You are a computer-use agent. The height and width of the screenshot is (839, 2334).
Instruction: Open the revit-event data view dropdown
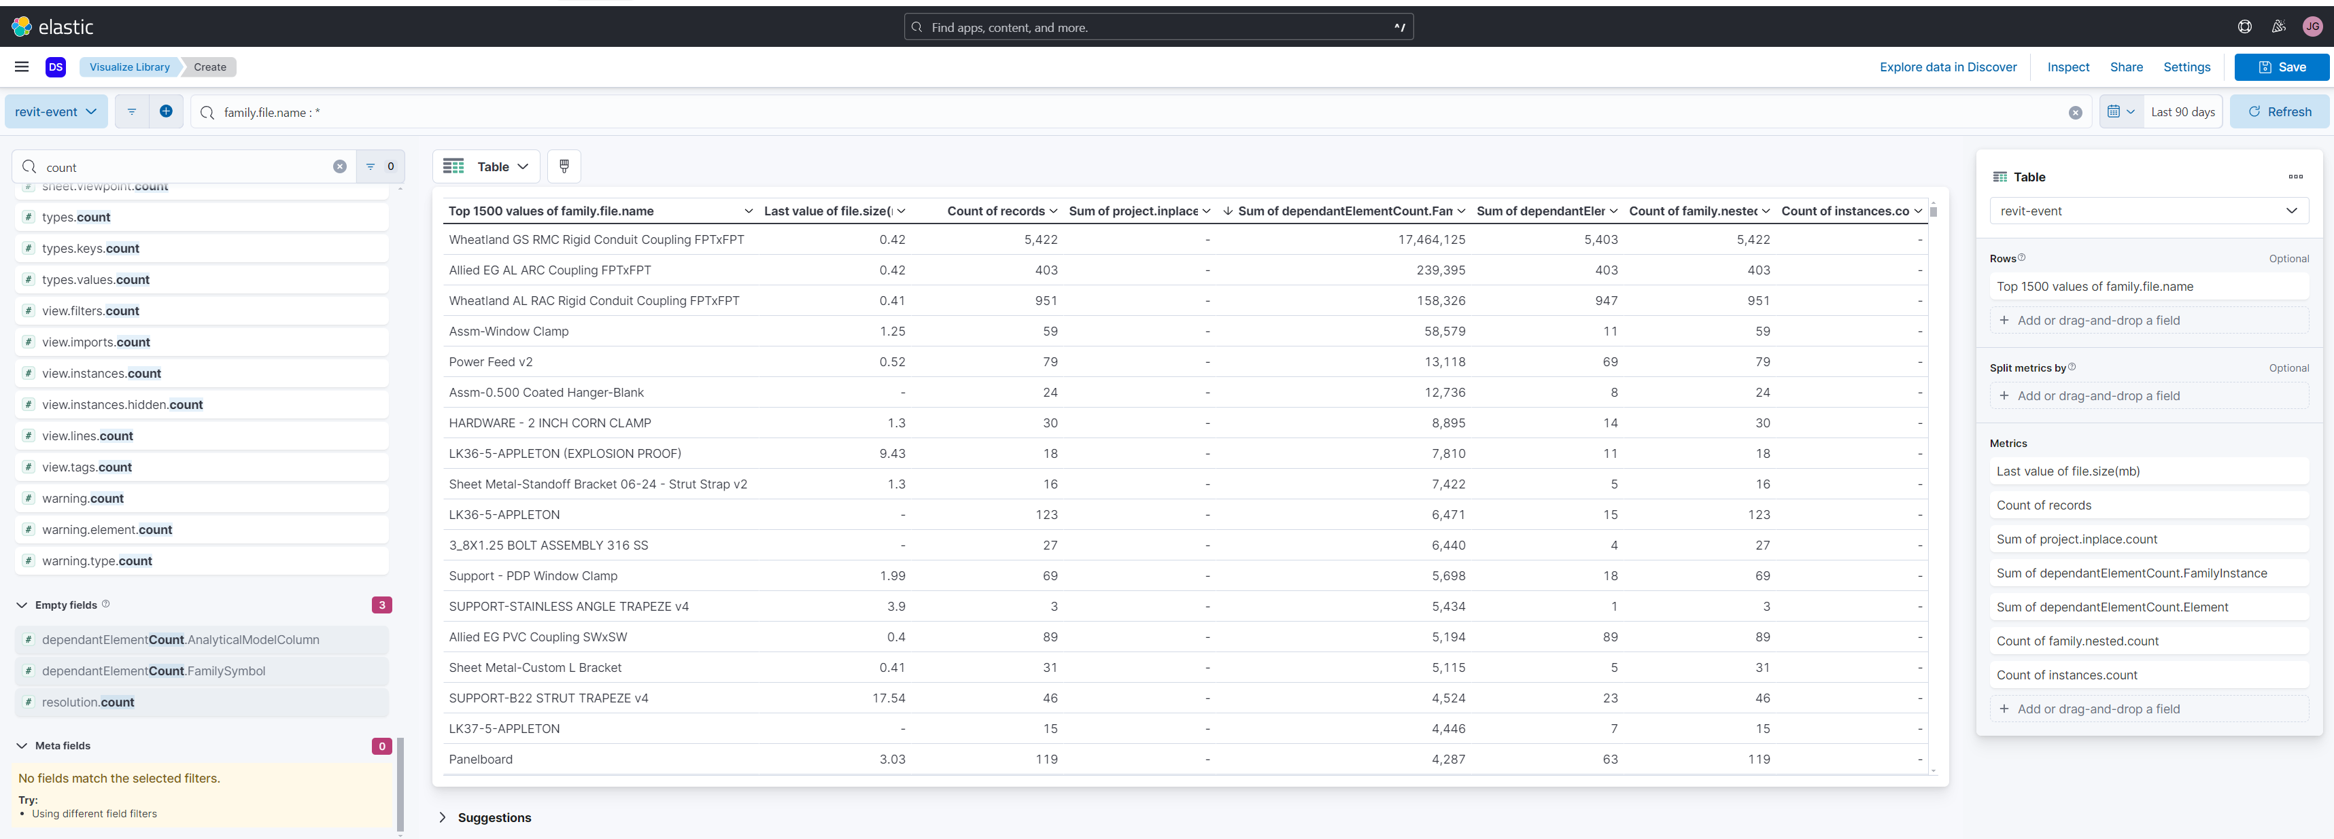(x=56, y=111)
